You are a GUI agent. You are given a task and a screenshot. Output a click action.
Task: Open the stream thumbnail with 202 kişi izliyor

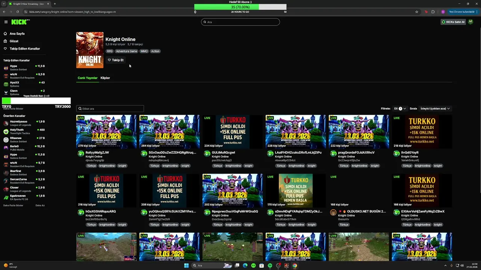[x=233, y=191]
